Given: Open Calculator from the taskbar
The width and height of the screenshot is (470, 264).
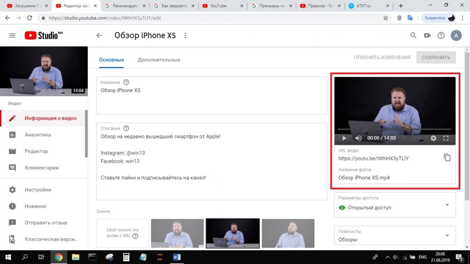Looking at the screenshot, I should coord(126,257).
